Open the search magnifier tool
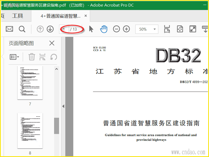Screen dimensions: 209x157 pyautogui.click(x=22, y=29)
